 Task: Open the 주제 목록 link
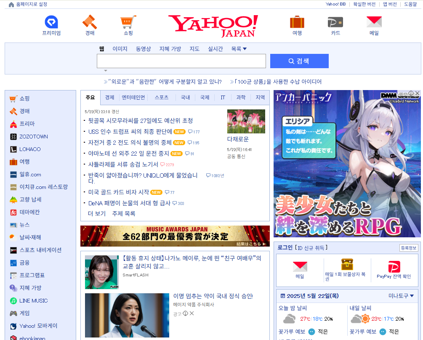tap(124, 213)
